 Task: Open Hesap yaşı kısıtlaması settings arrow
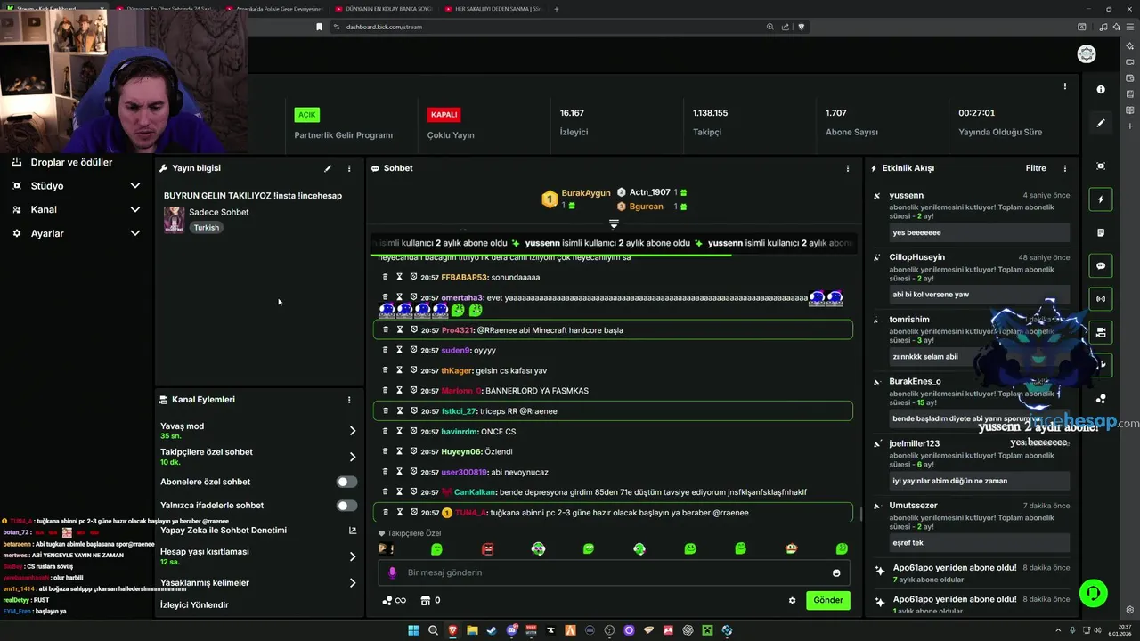pos(352,556)
